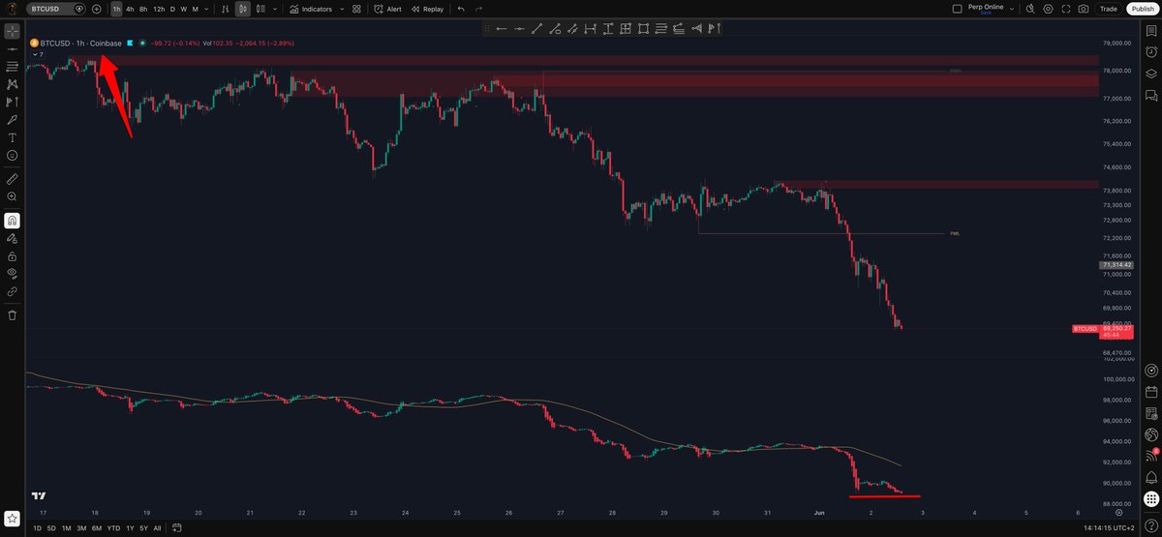Click the 71,314.42 price label on axis
The width and height of the screenshot is (1162, 537).
(x=1116, y=265)
